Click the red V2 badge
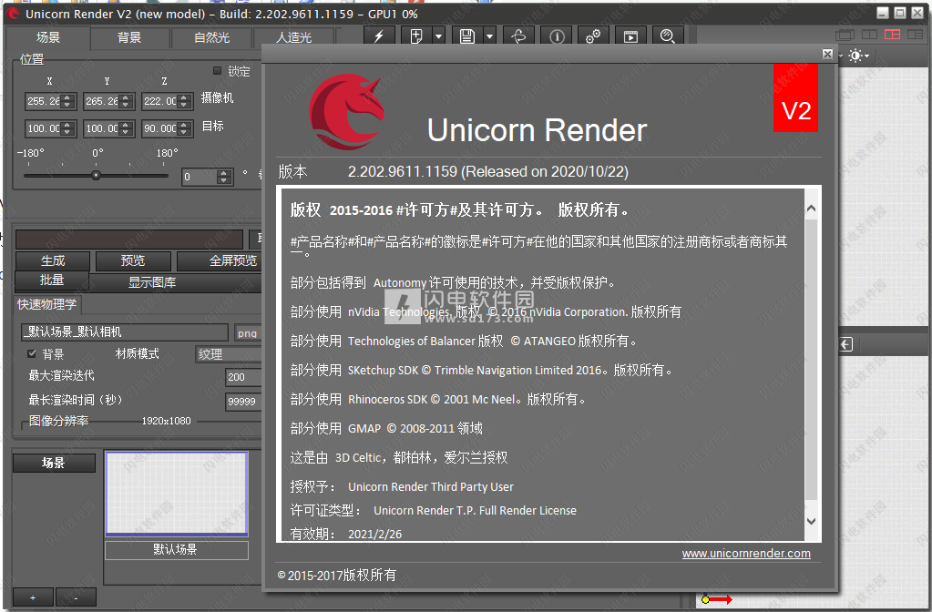 [796, 98]
